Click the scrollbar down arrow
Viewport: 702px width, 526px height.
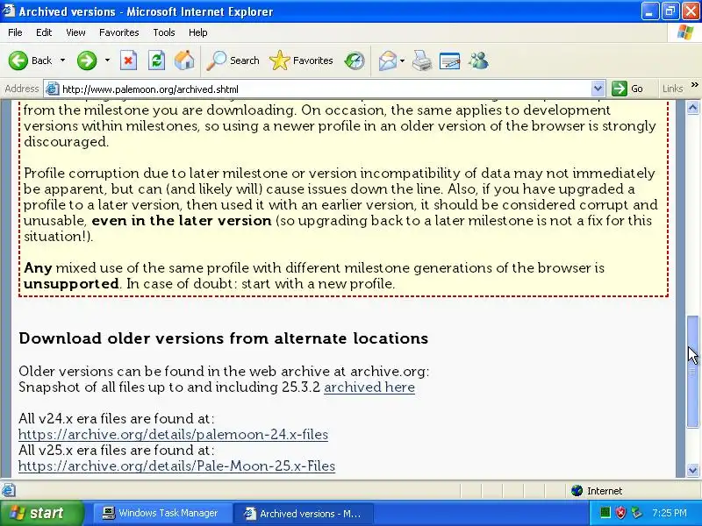[693, 471]
